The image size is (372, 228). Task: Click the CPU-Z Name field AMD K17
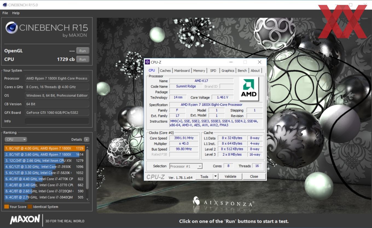coord(202,81)
